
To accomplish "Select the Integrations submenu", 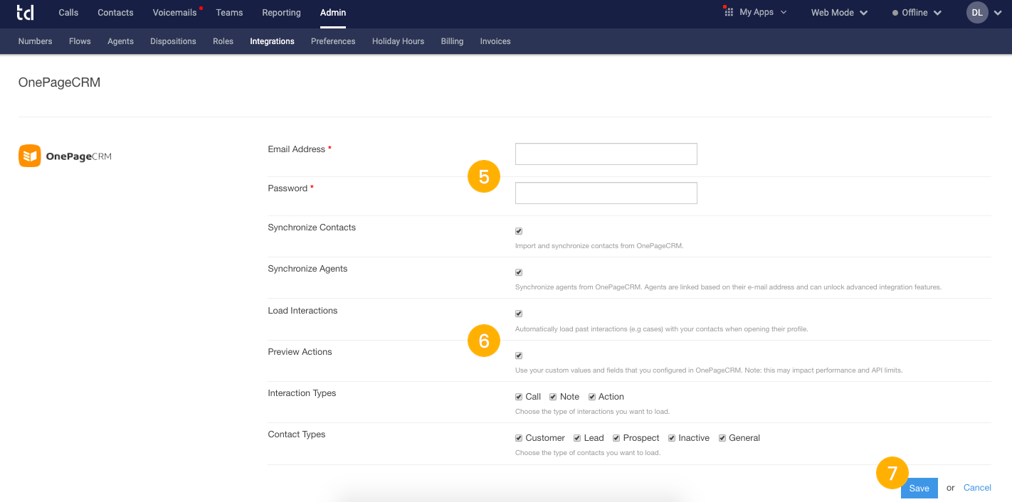I will tap(272, 41).
